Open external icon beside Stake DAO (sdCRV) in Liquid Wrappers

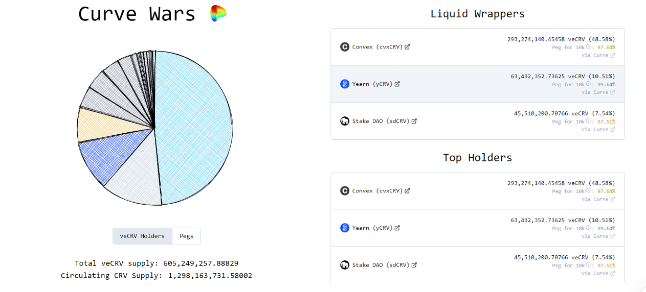point(414,121)
